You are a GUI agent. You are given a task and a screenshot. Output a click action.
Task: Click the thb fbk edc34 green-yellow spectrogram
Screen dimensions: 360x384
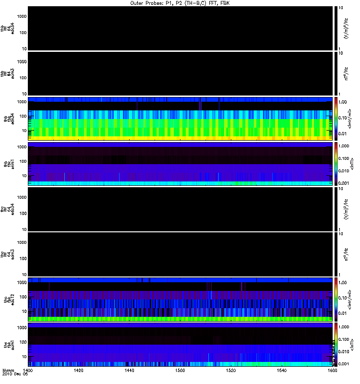click(180, 119)
